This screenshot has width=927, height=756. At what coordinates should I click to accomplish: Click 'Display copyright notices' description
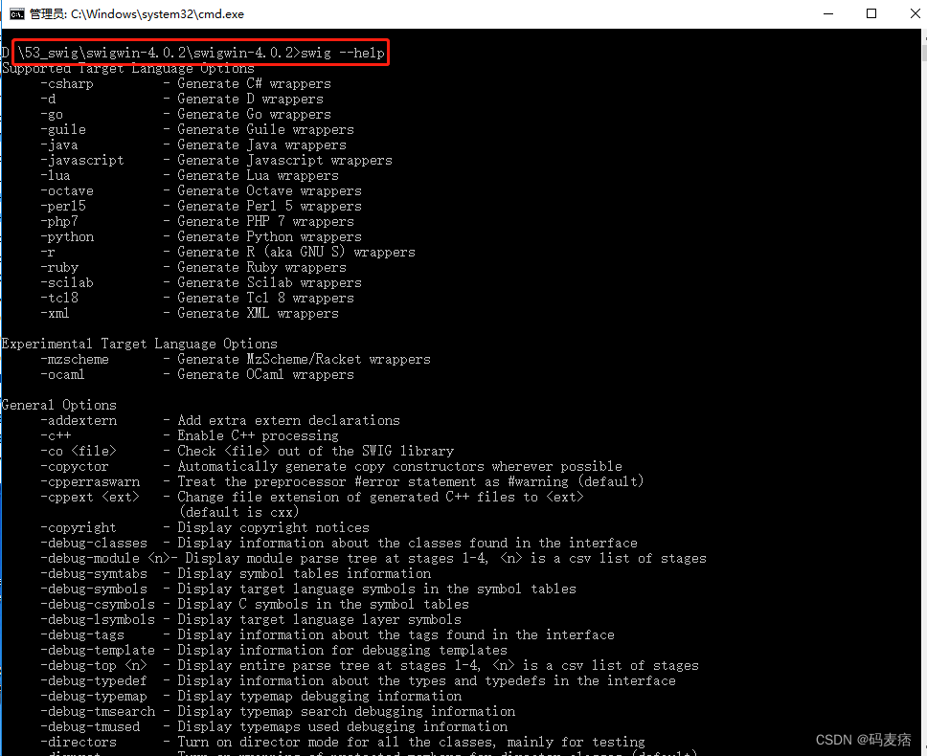pyautogui.click(x=273, y=528)
